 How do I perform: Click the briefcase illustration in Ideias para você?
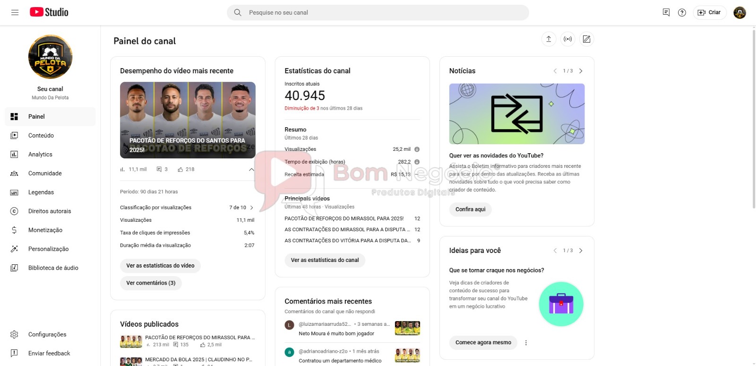[561, 304]
